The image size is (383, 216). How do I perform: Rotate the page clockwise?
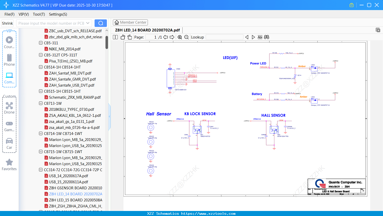tap(130, 37)
